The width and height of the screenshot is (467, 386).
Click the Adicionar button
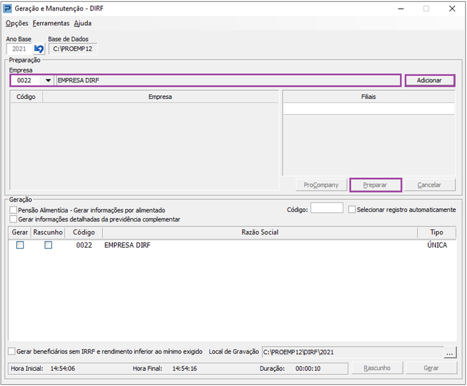[429, 80]
